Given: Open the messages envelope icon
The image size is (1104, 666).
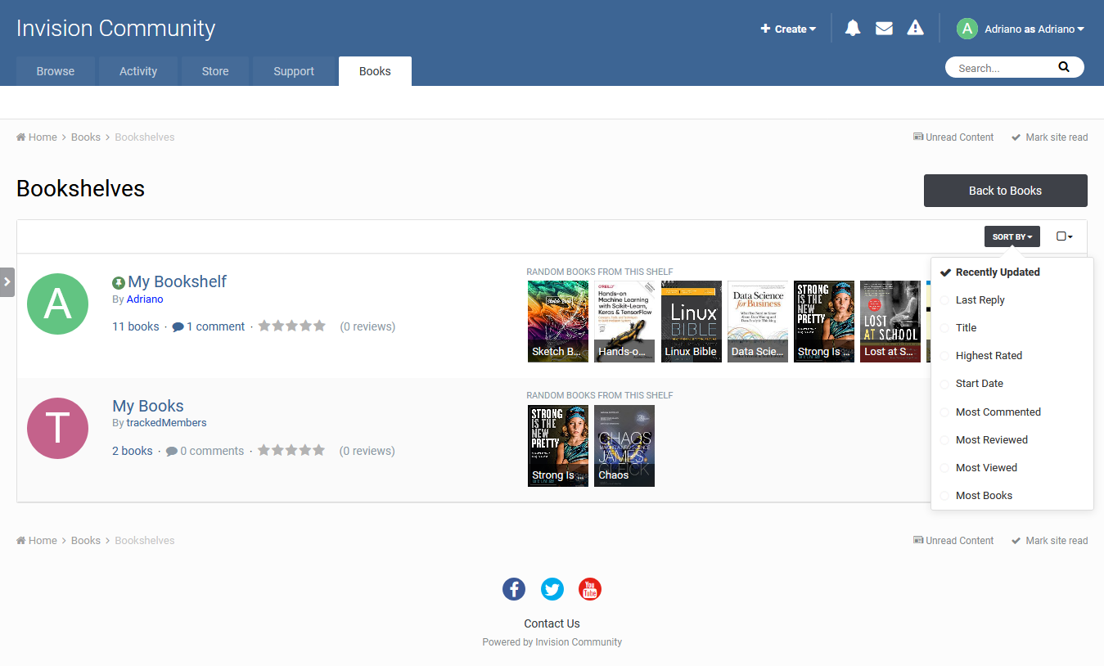Looking at the screenshot, I should [x=884, y=29].
